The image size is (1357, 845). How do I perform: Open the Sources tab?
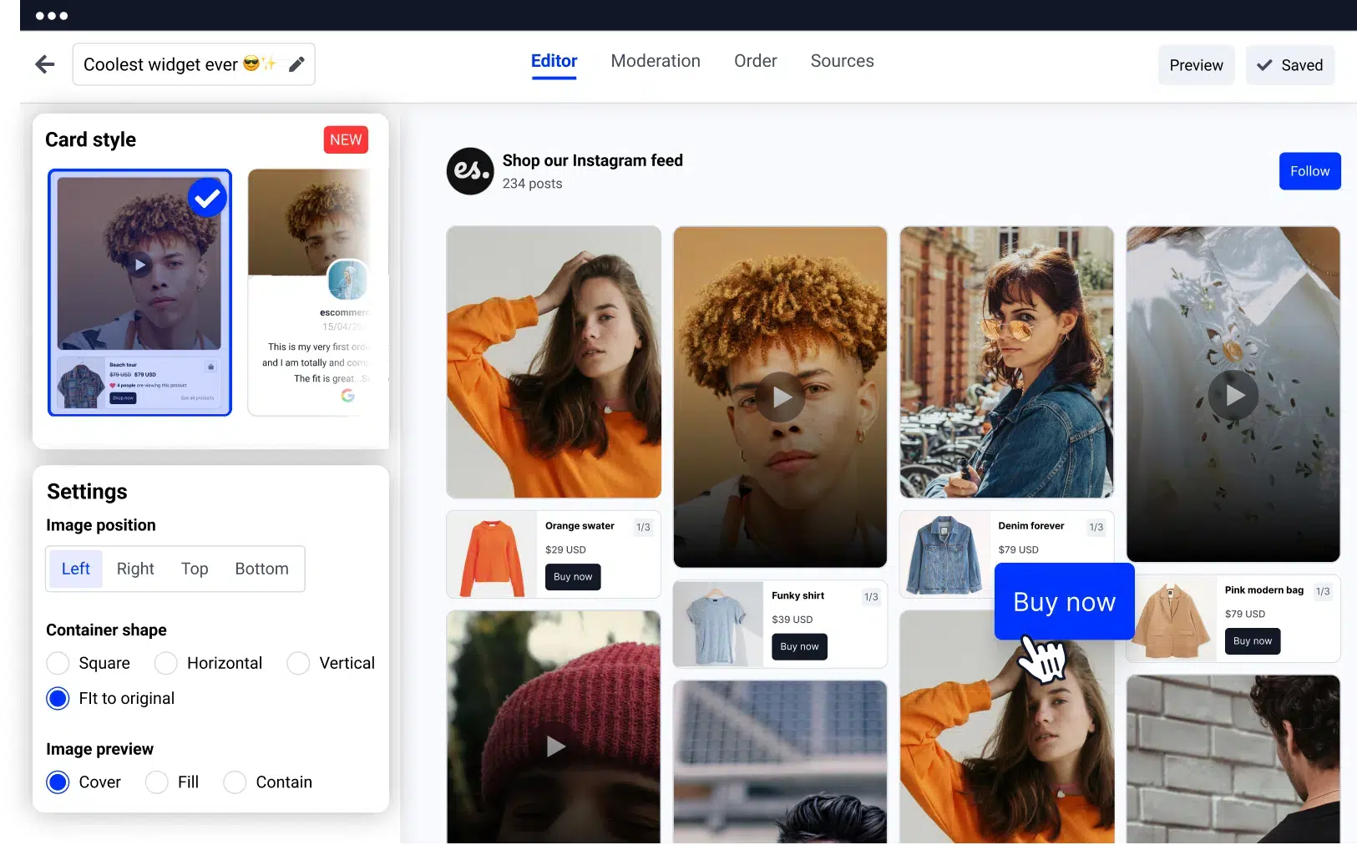[x=842, y=60]
